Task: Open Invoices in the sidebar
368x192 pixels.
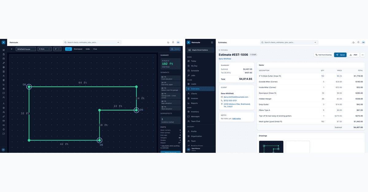Action: 200,98
